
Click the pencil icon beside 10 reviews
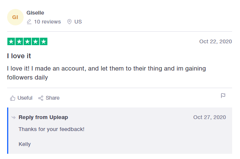29,22
